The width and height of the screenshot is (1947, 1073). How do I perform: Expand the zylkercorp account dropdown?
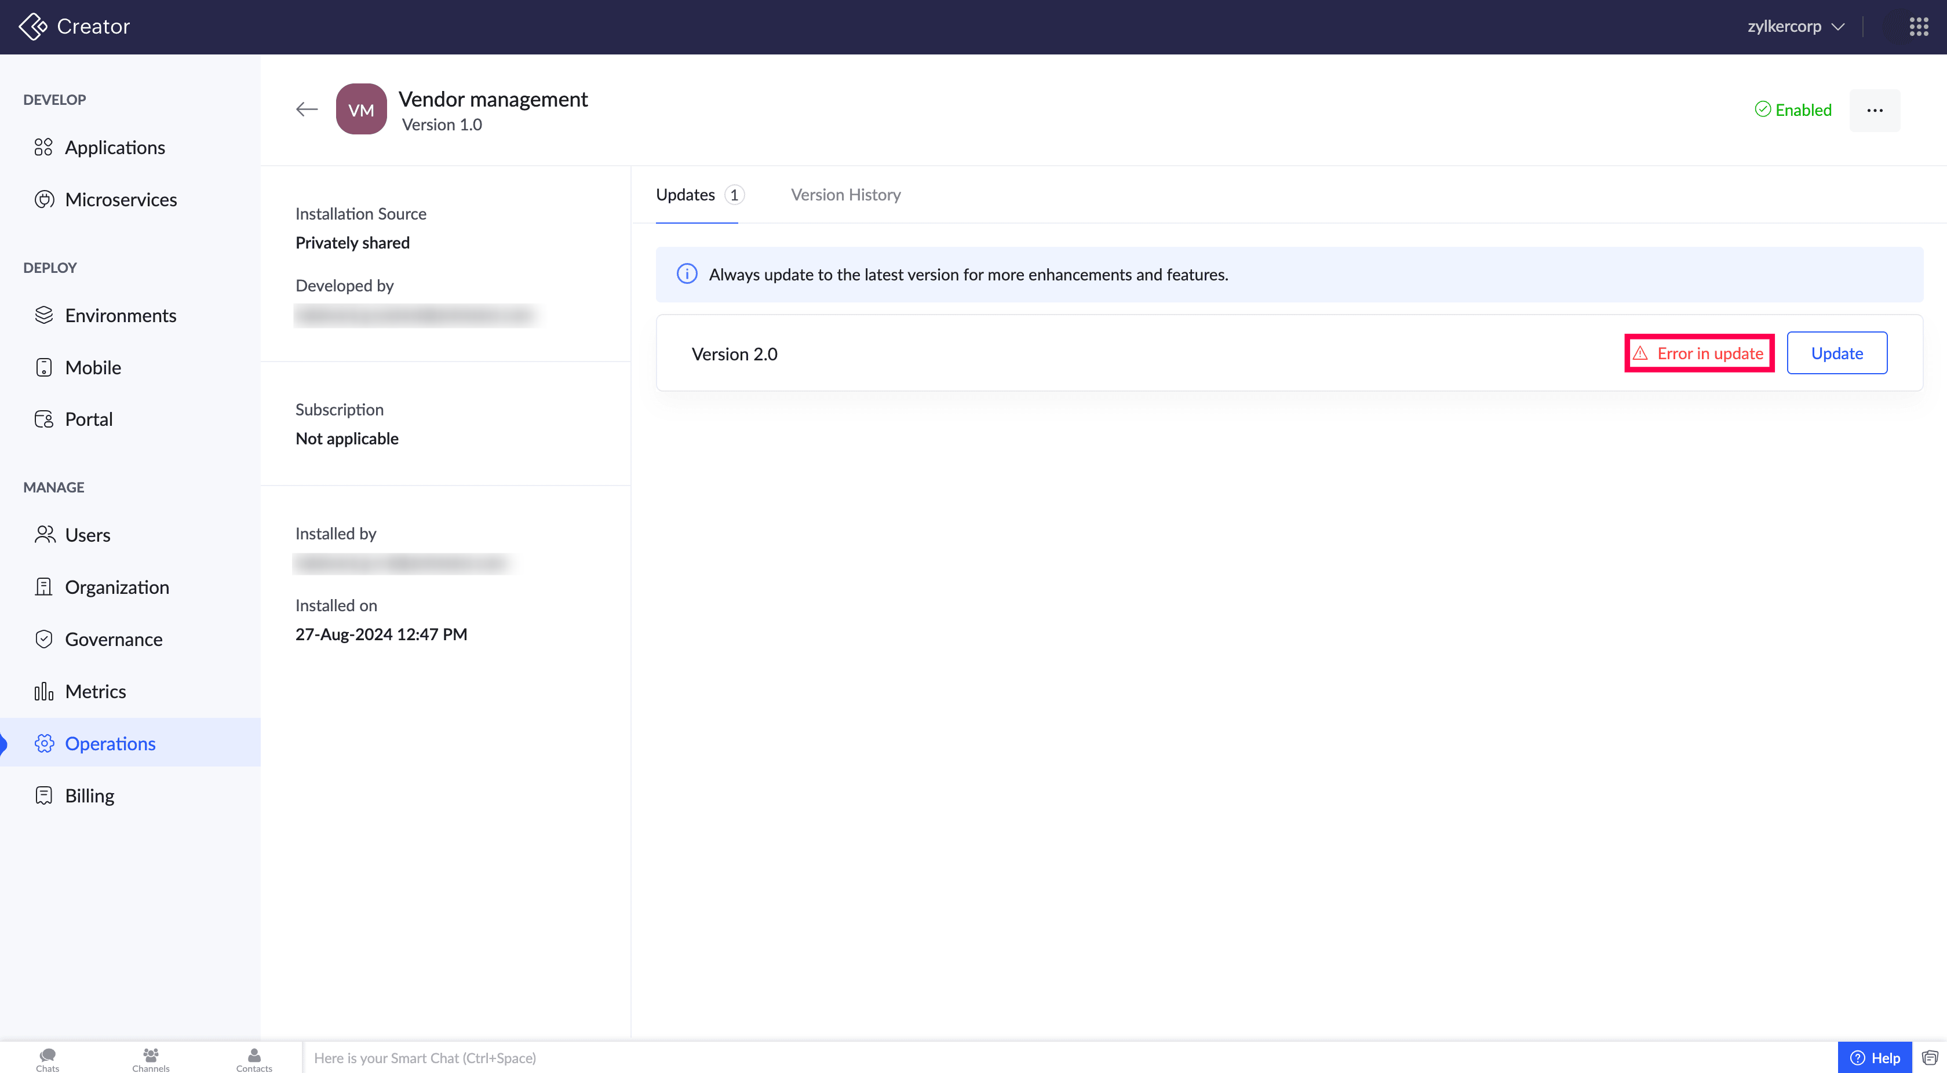[1796, 27]
